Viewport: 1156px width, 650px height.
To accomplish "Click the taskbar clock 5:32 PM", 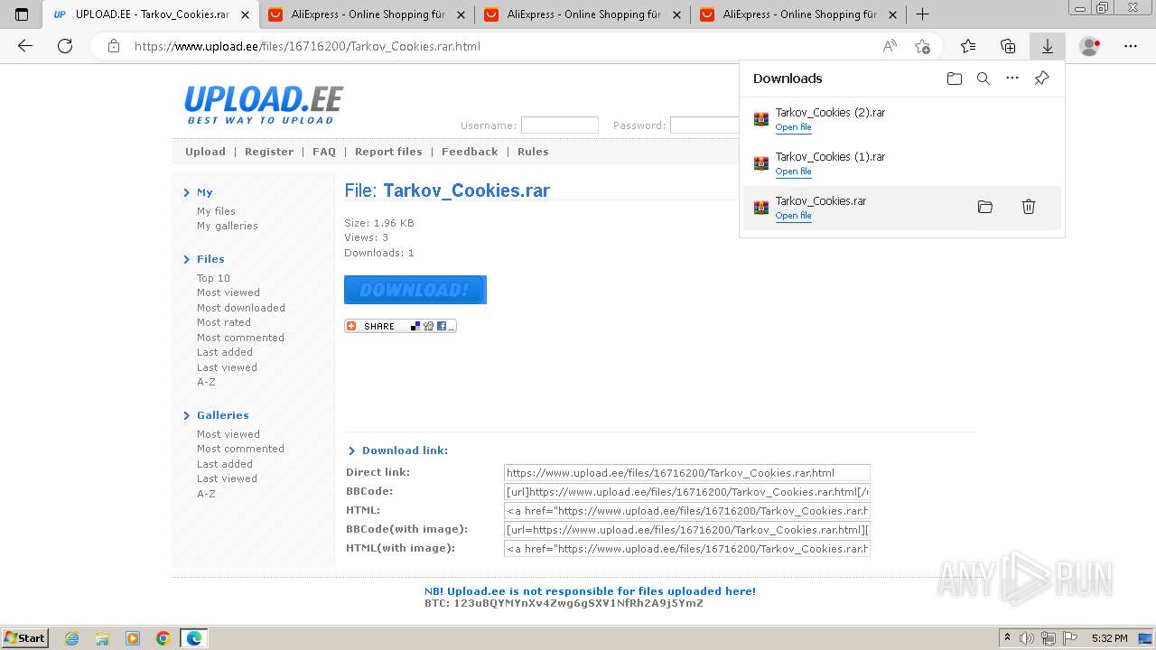I will 1109,638.
